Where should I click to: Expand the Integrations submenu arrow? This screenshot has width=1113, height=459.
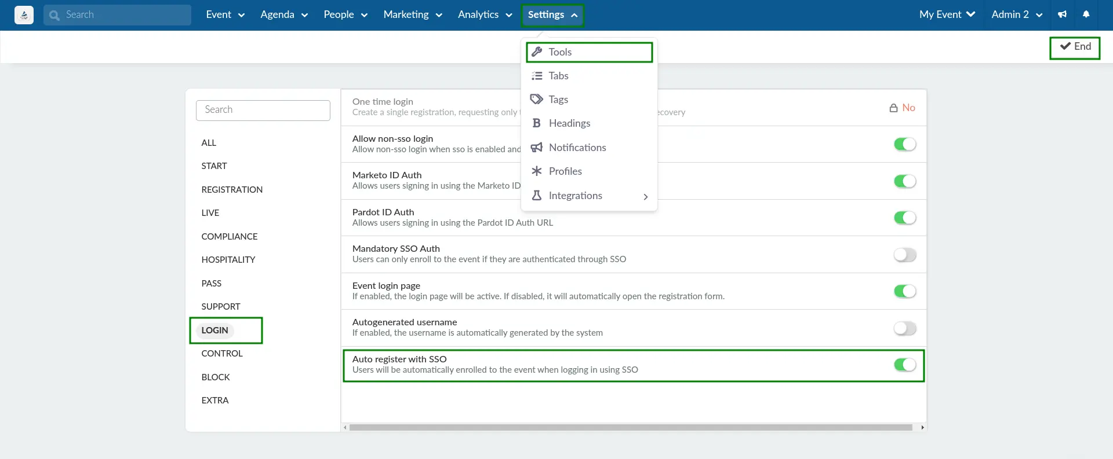[645, 197]
